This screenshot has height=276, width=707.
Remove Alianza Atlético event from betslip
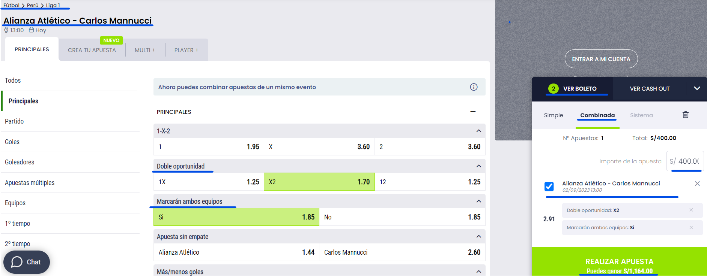click(697, 184)
